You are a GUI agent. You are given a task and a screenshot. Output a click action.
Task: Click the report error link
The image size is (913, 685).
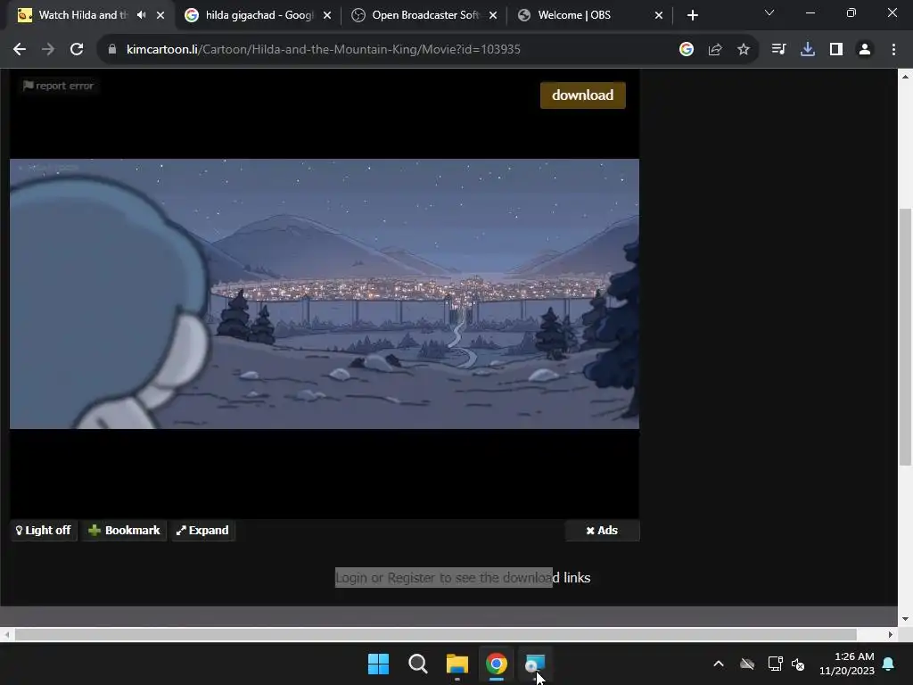[x=58, y=86]
